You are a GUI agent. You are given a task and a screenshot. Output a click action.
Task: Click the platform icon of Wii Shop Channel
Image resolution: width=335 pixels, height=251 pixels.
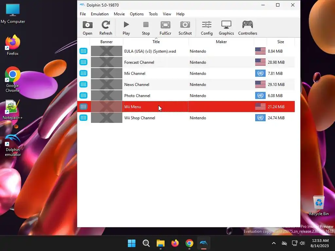[x=83, y=118]
